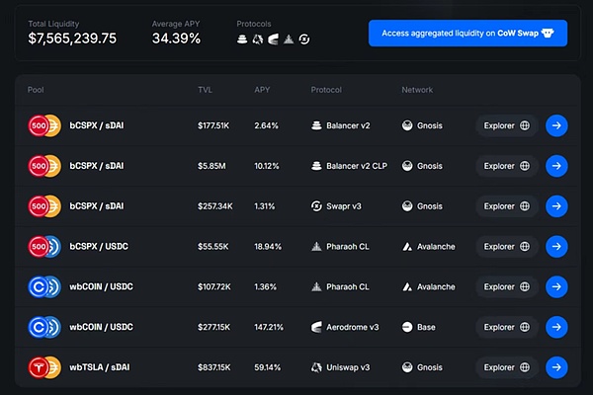Screen dimensions: 593x395
Task: Open Explorer for the Swapr v3 pool
Action: [507, 206]
